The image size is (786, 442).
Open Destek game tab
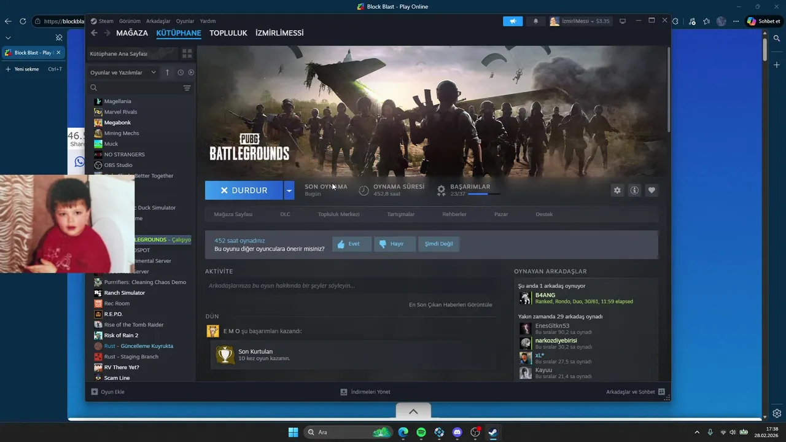pos(544,214)
